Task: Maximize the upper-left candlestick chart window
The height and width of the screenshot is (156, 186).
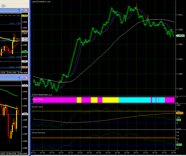Action: (22, 10)
